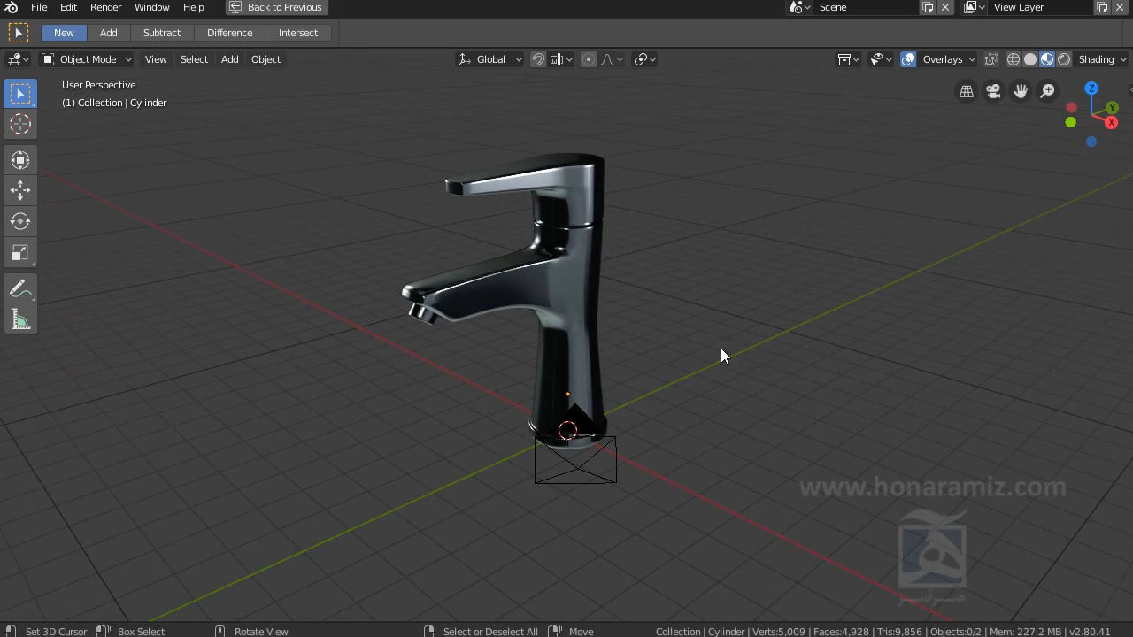Click the X axis on the navigation gizmo
The image size is (1133, 637).
1111,123
